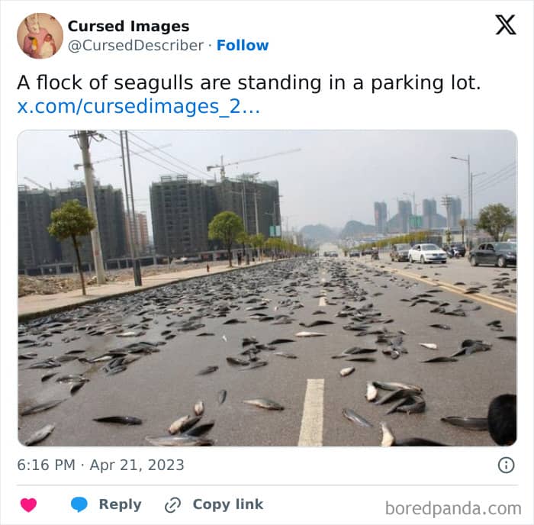Click the white lane marking in photo
The width and height of the screenshot is (534, 525).
click(x=312, y=412)
